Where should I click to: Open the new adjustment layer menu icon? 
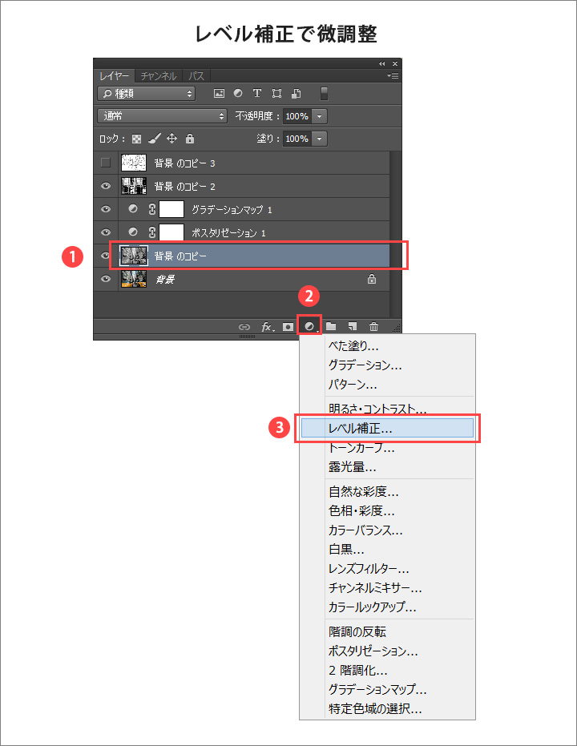[x=309, y=326]
